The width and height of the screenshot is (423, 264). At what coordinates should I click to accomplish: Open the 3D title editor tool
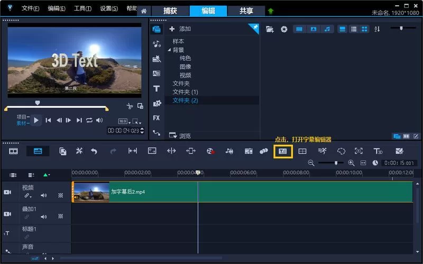click(378, 151)
